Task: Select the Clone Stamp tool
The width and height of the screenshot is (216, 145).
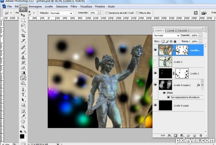Action: 23,58
